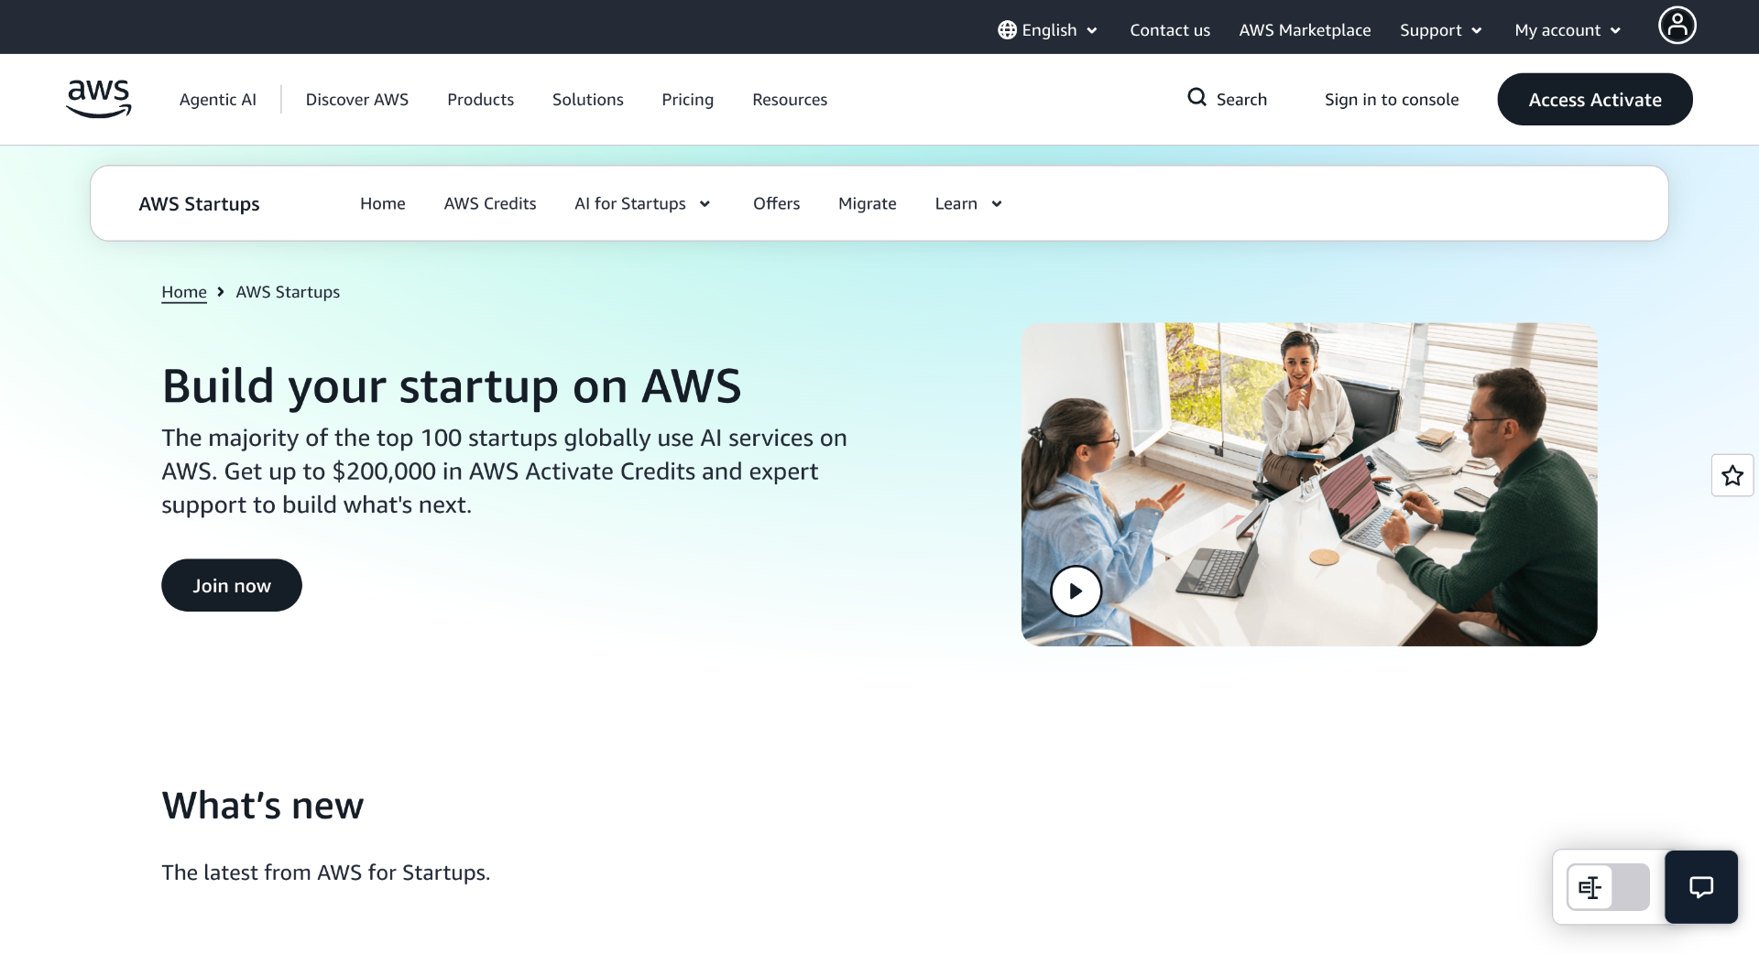
Task: Open the AWS Credits tab
Action: coord(490,203)
